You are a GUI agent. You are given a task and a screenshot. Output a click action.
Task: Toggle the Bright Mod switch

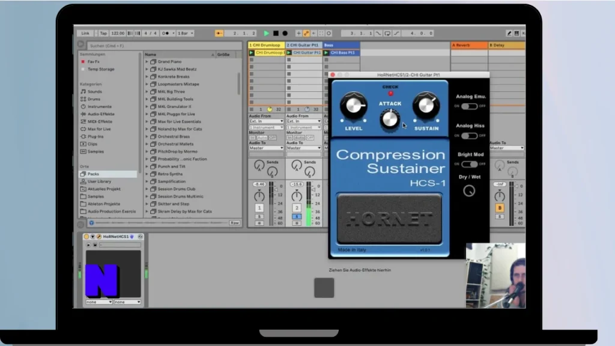click(x=469, y=164)
